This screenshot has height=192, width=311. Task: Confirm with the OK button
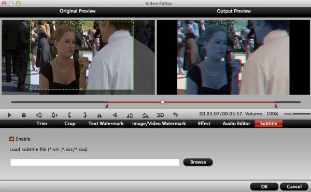(264, 186)
